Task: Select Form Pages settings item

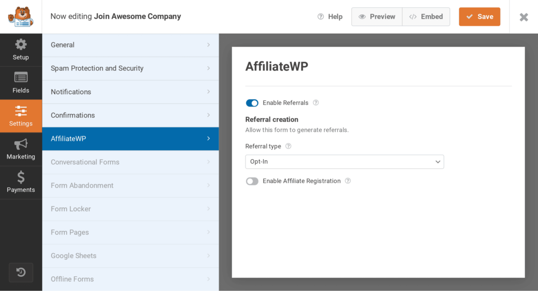Action: click(130, 232)
